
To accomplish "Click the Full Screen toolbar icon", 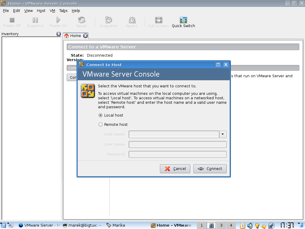I will [x=158, y=20].
